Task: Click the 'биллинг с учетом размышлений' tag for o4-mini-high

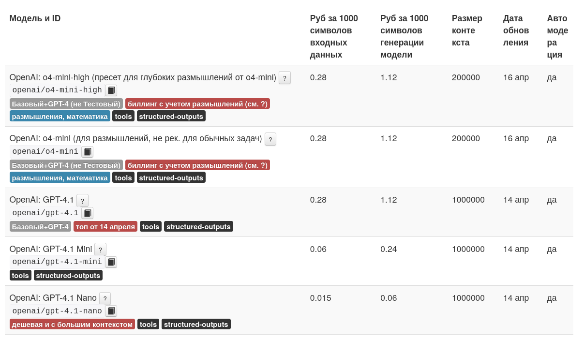Action: pyautogui.click(x=197, y=104)
